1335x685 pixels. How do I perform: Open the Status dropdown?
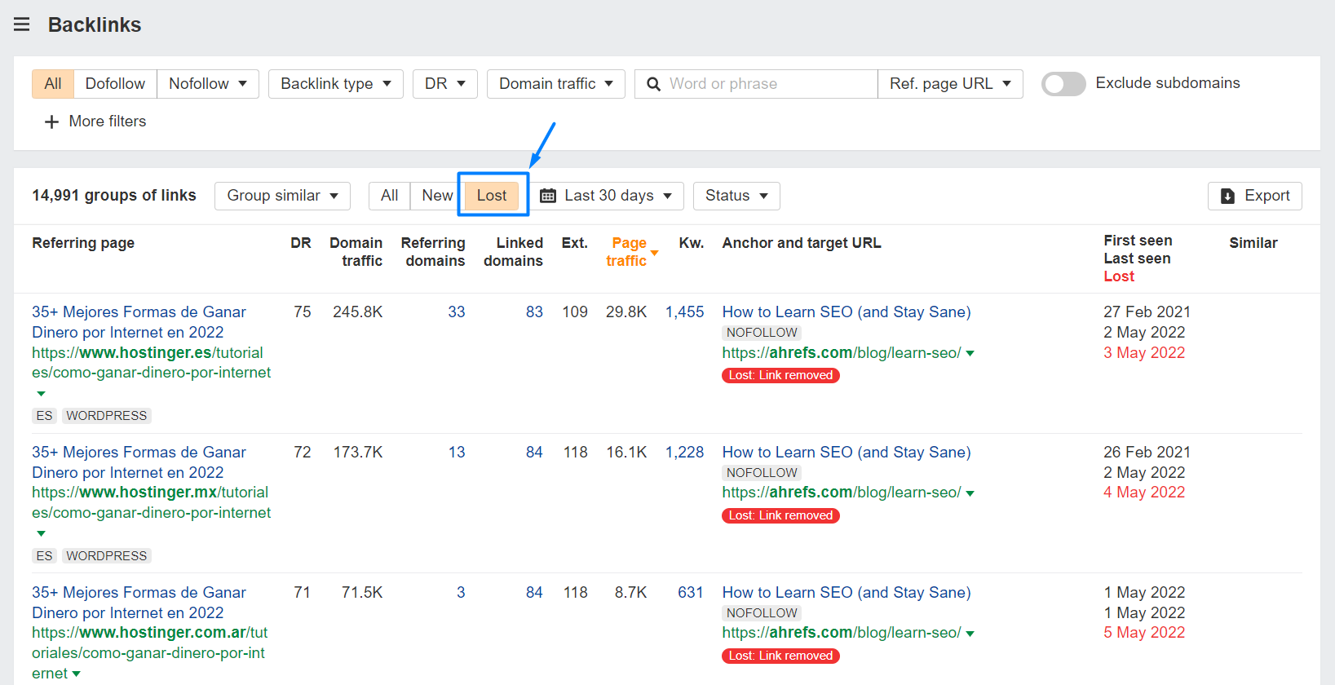(736, 196)
